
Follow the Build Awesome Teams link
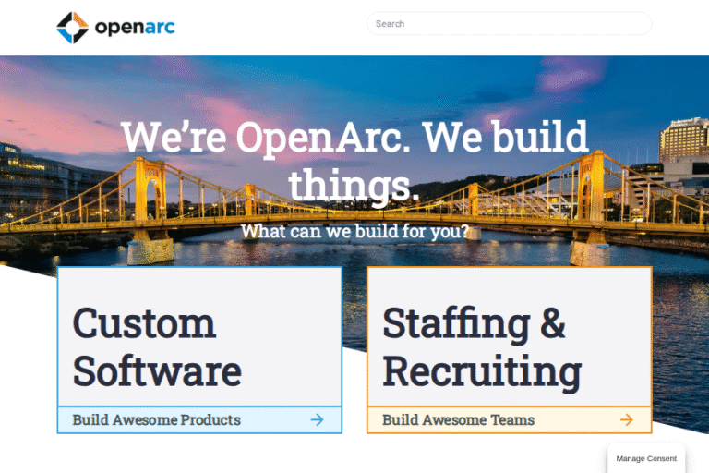pos(458,419)
